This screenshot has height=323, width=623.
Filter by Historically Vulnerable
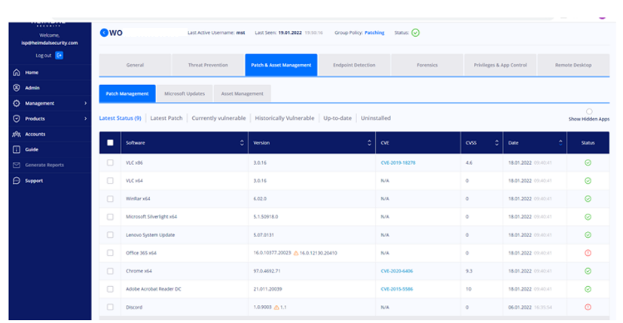pos(285,118)
